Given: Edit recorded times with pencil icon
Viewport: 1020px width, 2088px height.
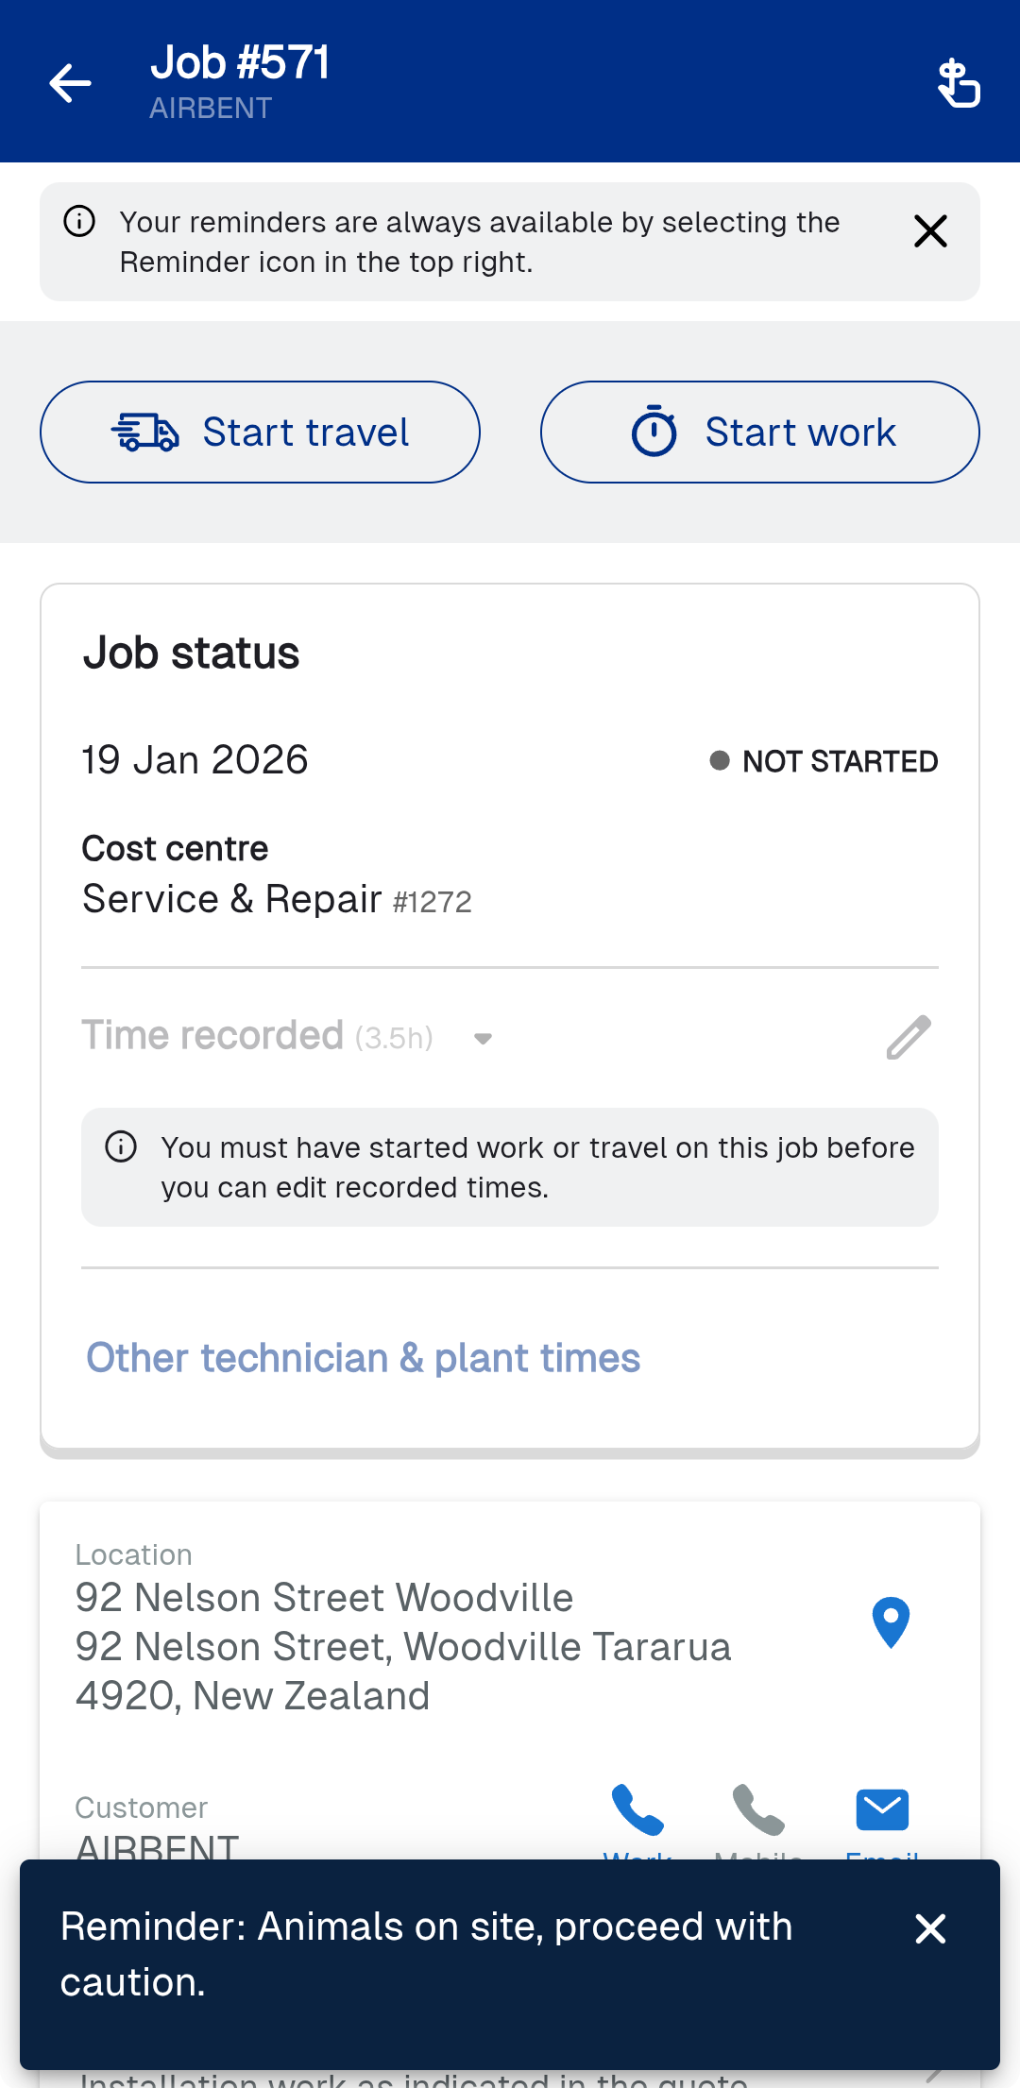Looking at the screenshot, I should point(909,1037).
